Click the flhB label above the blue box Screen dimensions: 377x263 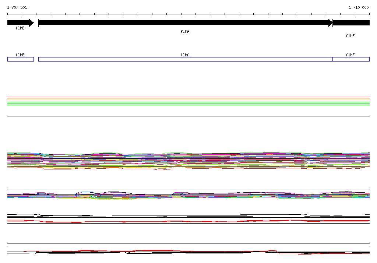[20, 55]
